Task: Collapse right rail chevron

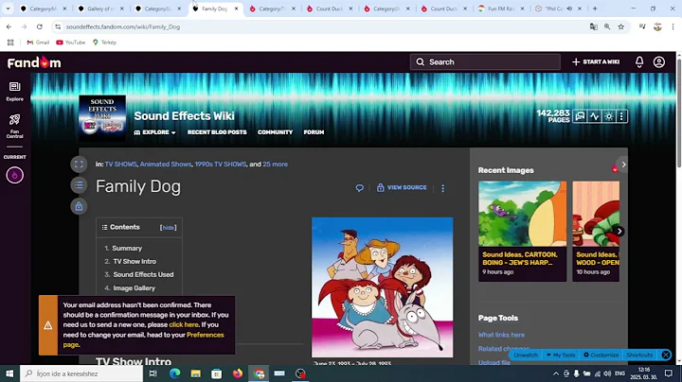Action: [623, 165]
